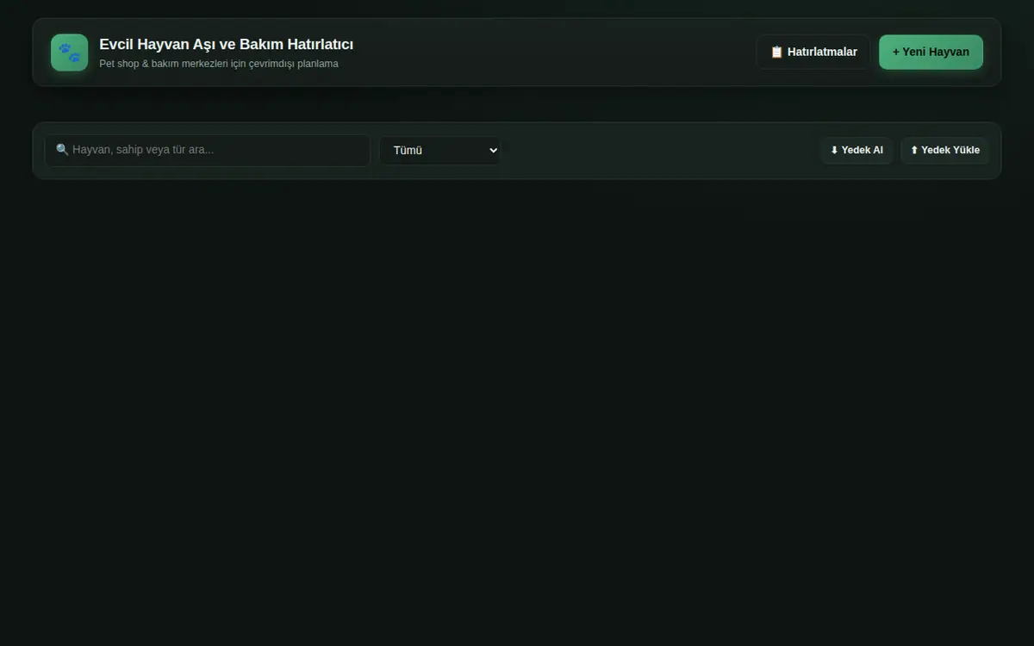Click the Evcil Hayvan Aşı ve Bakım Hatırlatıcı title
This screenshot has width=1034, height=646.
(x=227, y=44)
